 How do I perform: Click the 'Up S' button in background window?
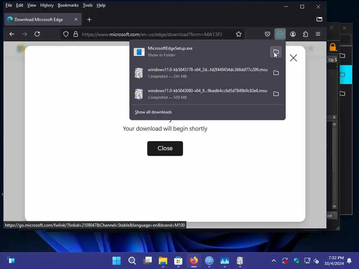332,60
